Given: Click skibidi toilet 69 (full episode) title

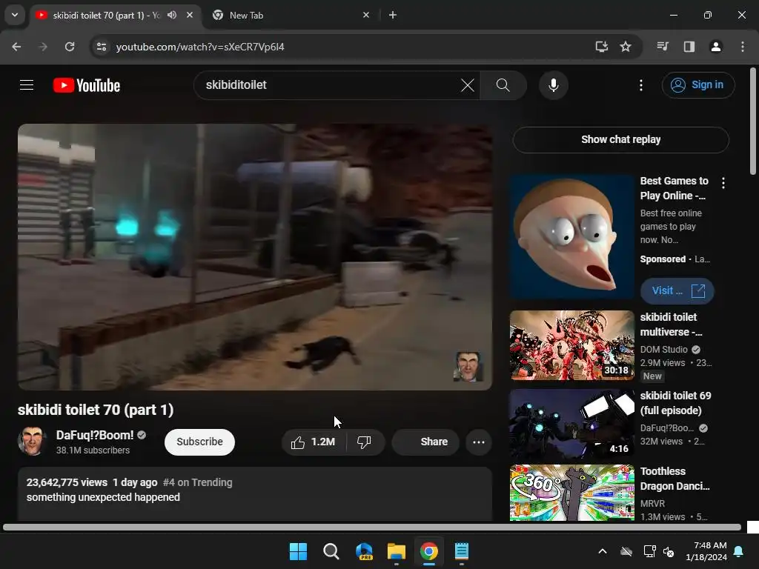Looking at the screenshot, I should [676, 403].
